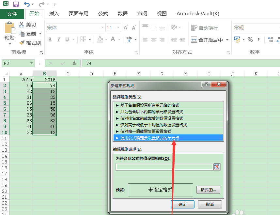Screen dimensions: 280x215
Task: Switch to the 数据 Data tab
Action: pyautogui.click(x=122, y=14)
